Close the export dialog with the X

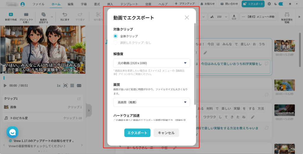click(x=187, y=17)
